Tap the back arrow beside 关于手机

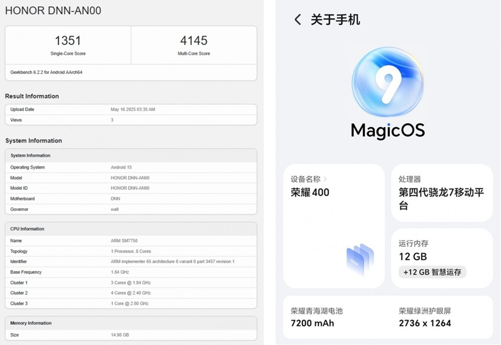coord(297,20)
